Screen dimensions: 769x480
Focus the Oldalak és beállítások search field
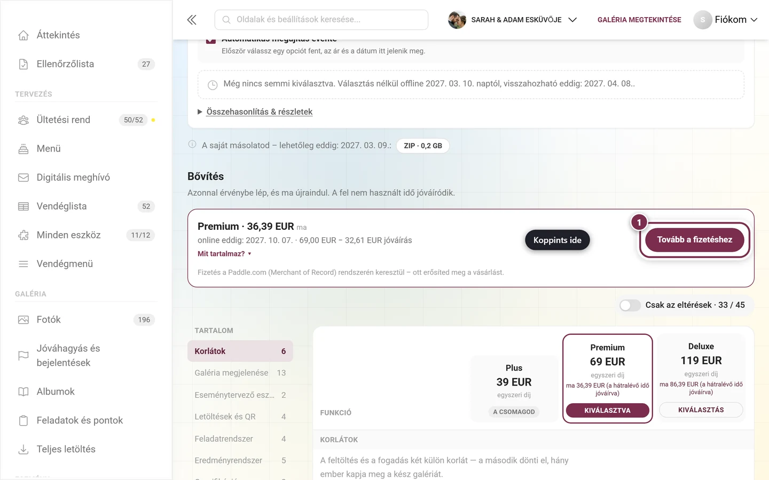[x=321, y=20]
